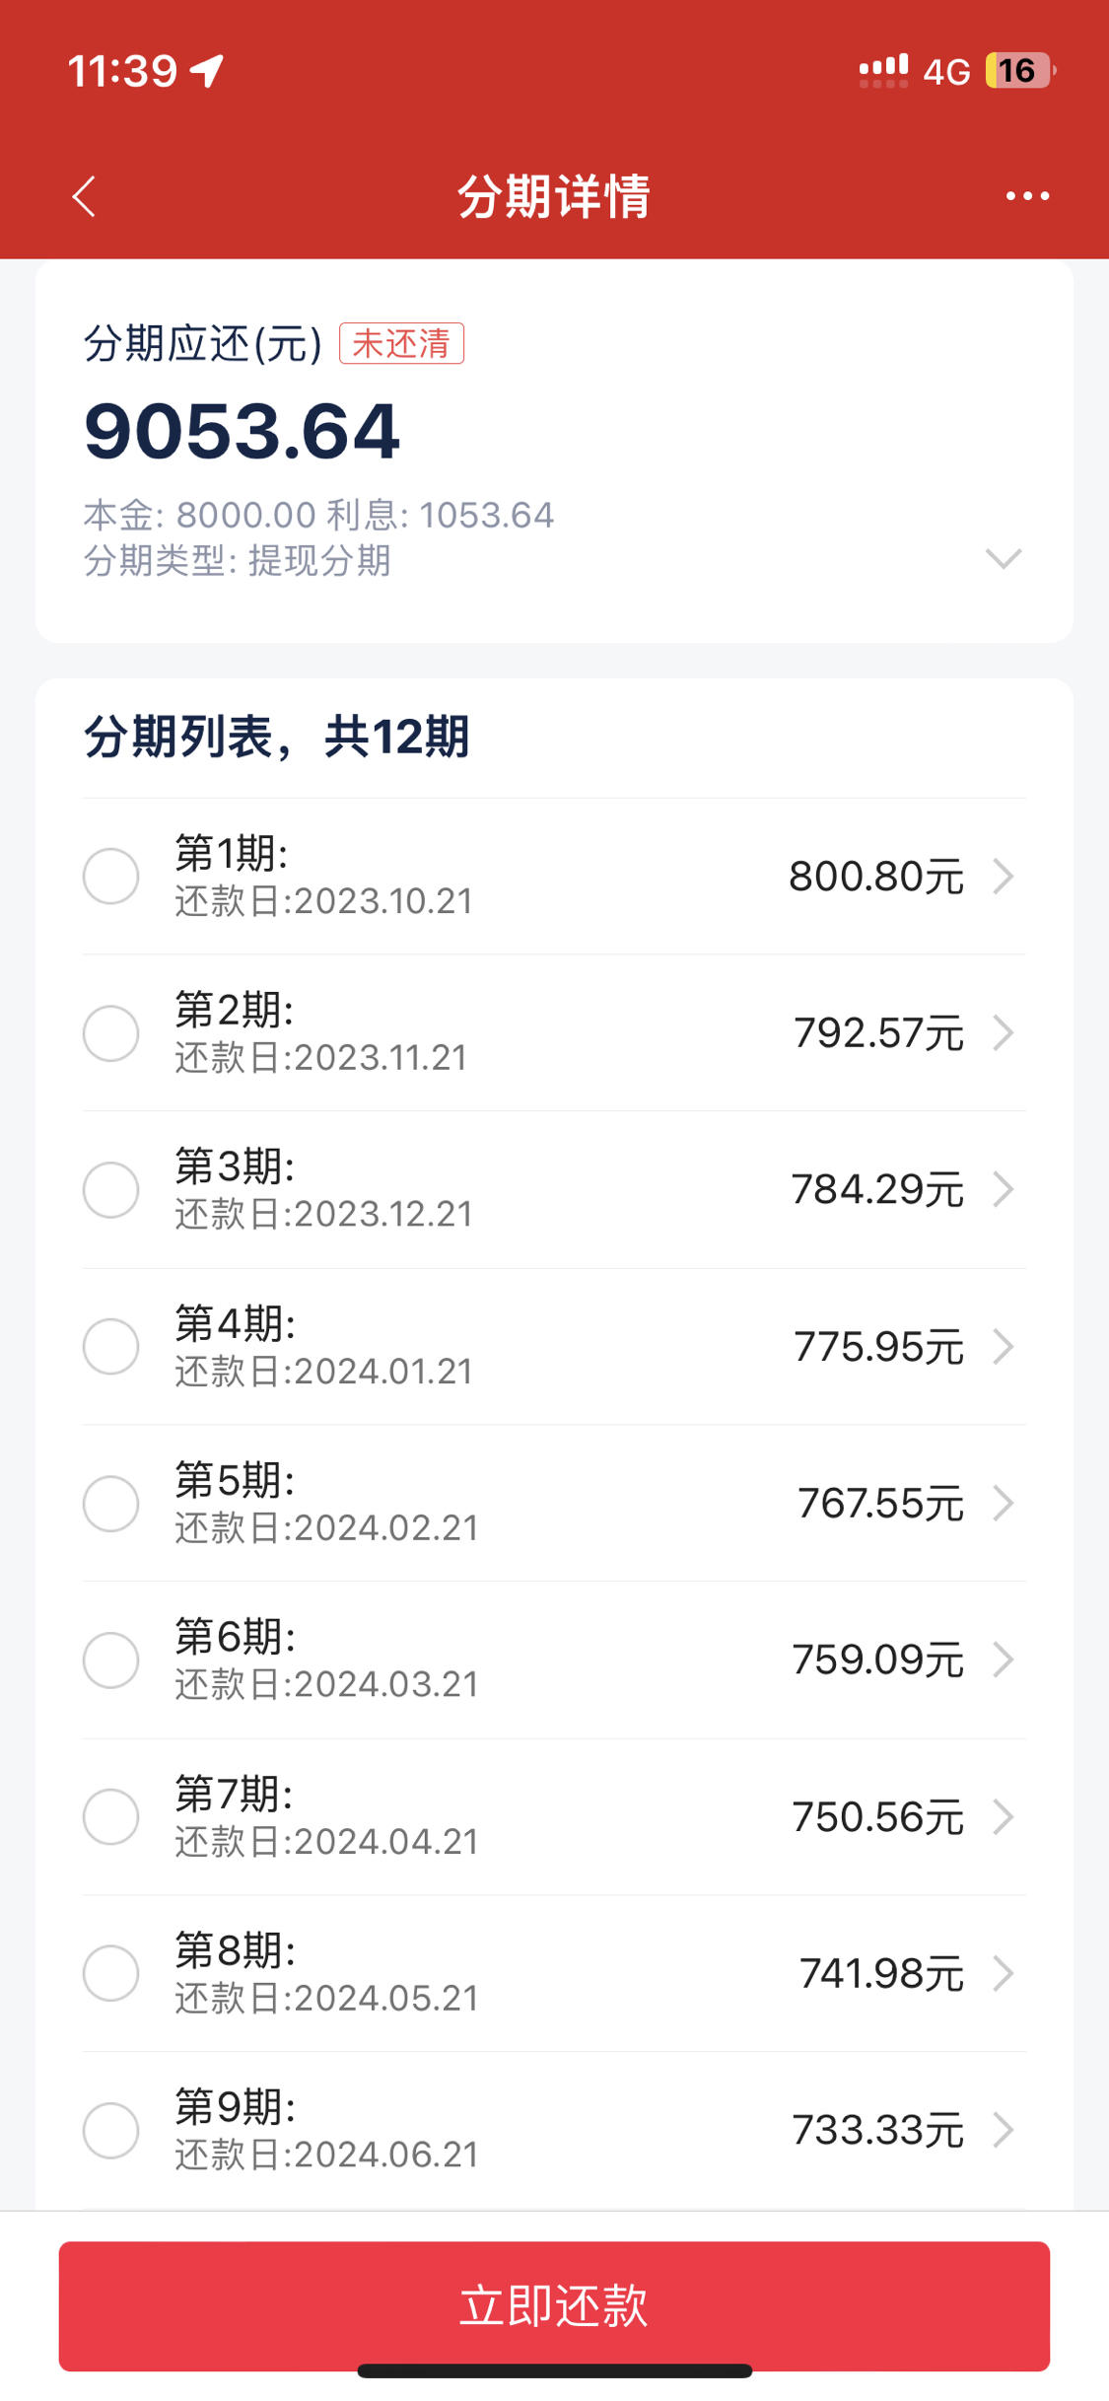This screenshot has width=1109, height=2401.
Task: Open the 第8期 installment entry
Action: click(554, 1973)
